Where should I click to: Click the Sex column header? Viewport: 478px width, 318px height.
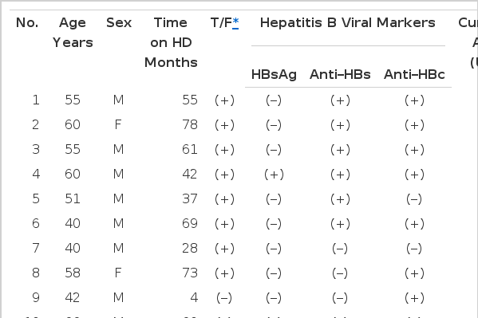pyautogui.click(x=119, y=23)
